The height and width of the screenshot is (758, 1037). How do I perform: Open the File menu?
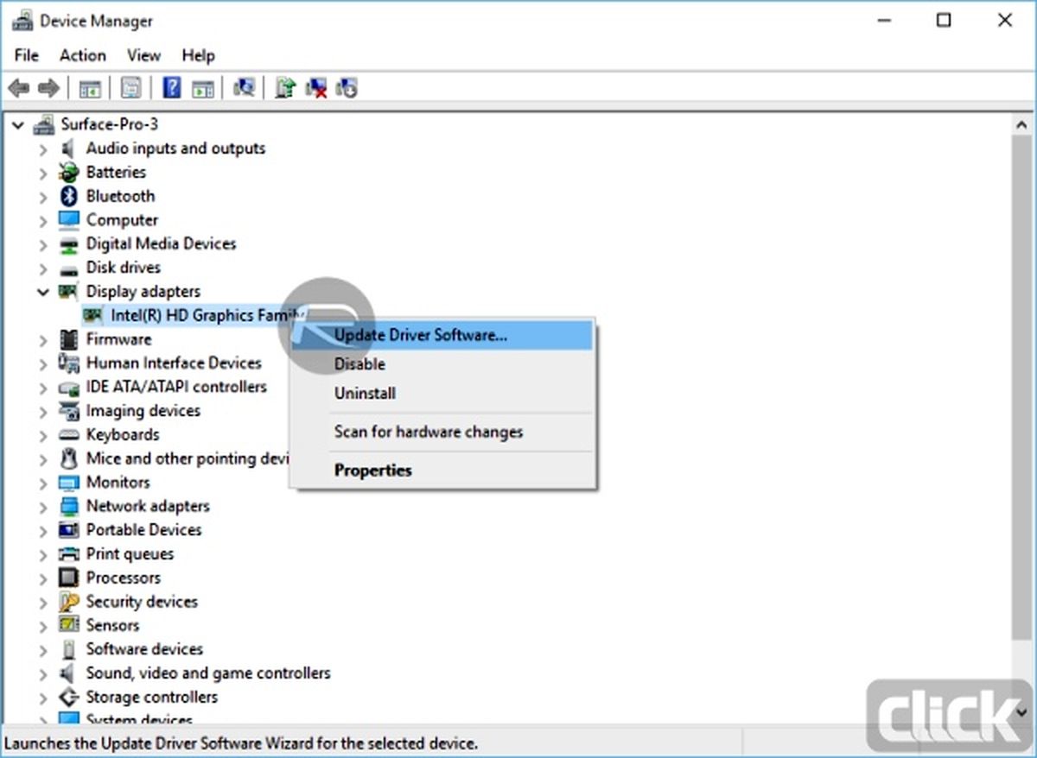coord(27,55)
